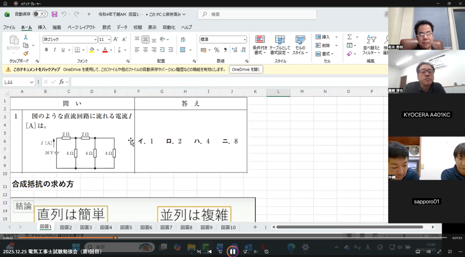Click the fill color paint bucket icon
This screenshot has height=257, width=465.
tap(92, 50)
